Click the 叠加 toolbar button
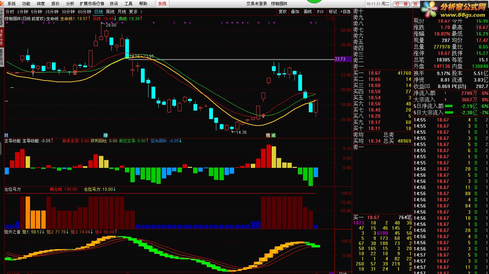Screen dimensions: 489x274 pyautogui.click(x=295, y=12)
